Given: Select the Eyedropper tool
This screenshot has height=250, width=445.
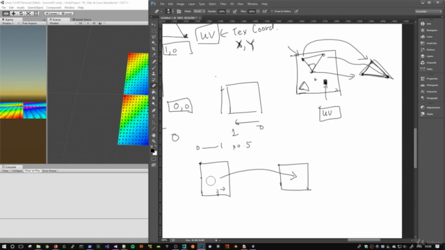Looking at the screenshot, I should [x=154, y=56].
